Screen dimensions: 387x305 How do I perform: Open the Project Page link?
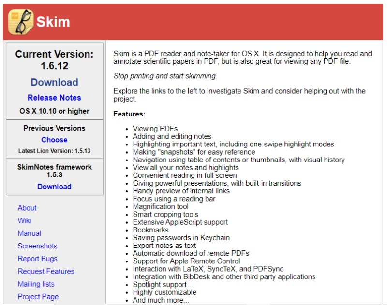38,297
